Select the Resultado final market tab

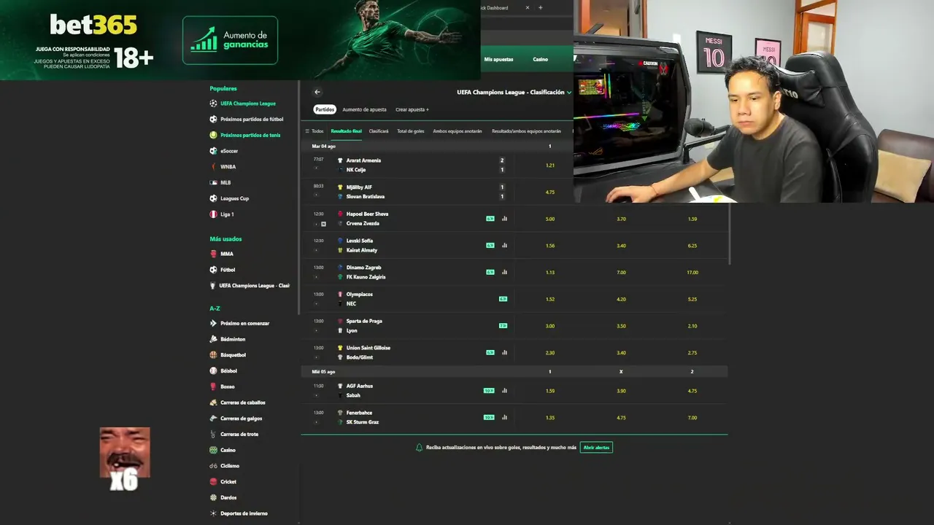[x=346, y=131]
